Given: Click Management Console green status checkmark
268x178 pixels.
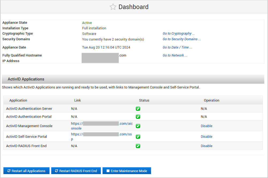Looking at the screenshot, I should pyautogui.click(x=138, y=126).
